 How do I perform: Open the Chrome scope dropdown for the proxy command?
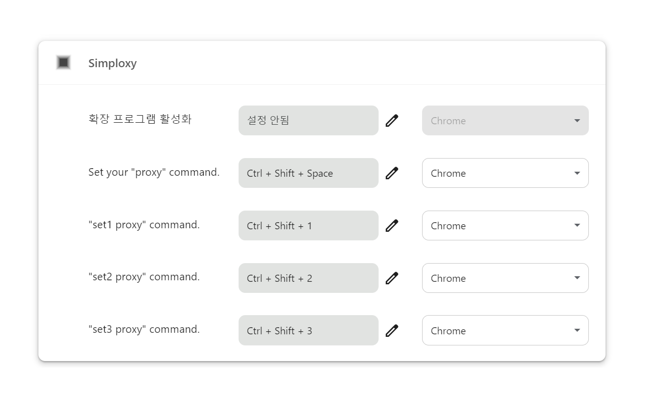click(x=505, y=173)
